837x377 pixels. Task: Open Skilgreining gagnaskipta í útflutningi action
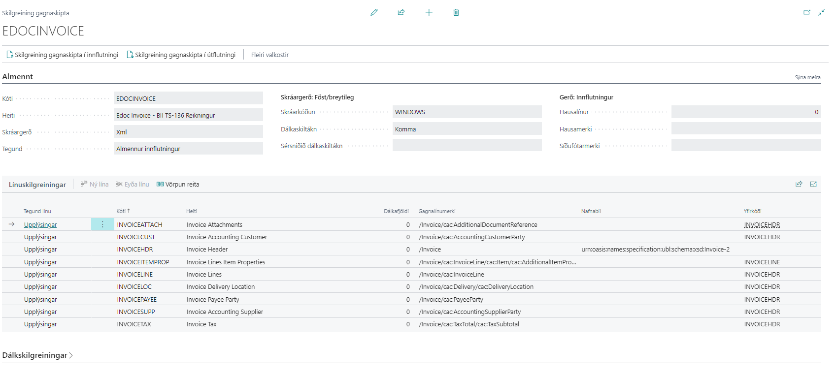point(181,55)
